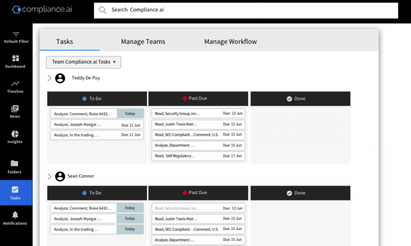Open Teddy's Analyze: Comment, Ruke 6433 task
The width and height of the screenshot is (411, 246).
[x=97, y=113]
